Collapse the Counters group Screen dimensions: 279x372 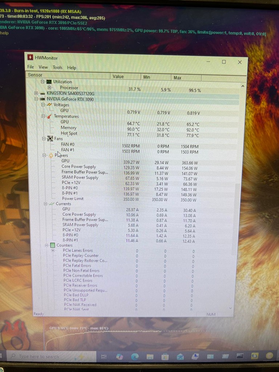point(46,245)
